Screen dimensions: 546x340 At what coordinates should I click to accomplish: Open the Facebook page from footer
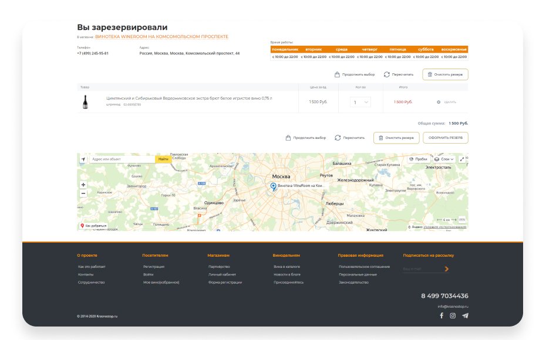coord(441,315)
